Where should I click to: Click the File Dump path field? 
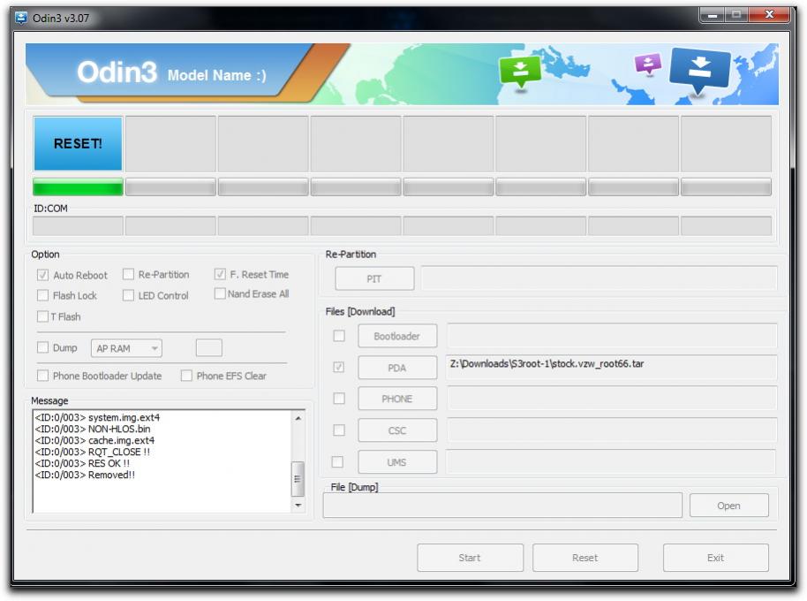(x=502, y=506)
